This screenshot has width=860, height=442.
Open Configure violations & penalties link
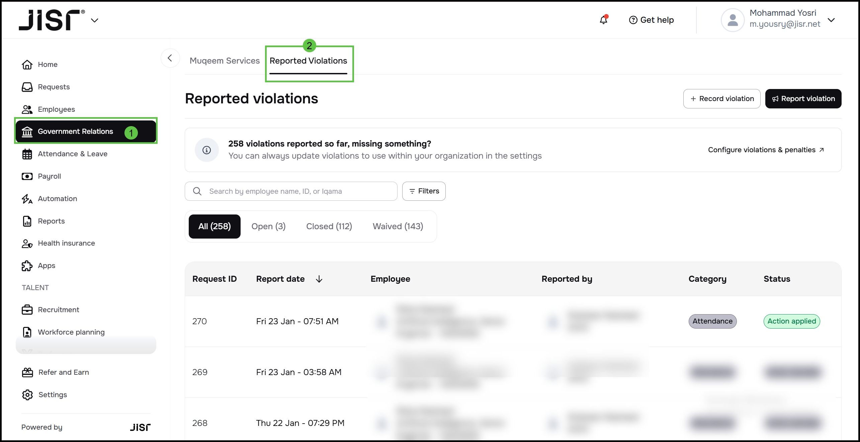[766, 150]
